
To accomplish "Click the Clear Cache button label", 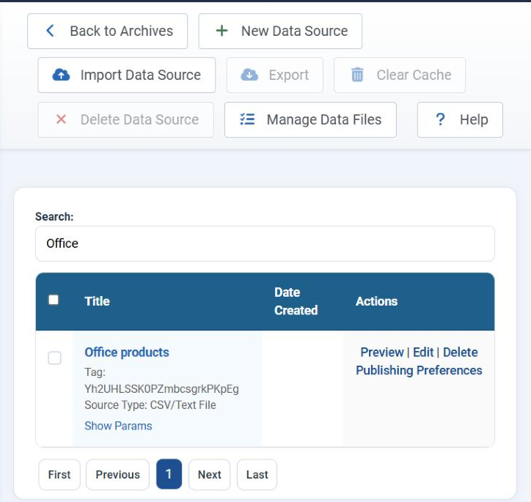I will (x=414, y=75).
